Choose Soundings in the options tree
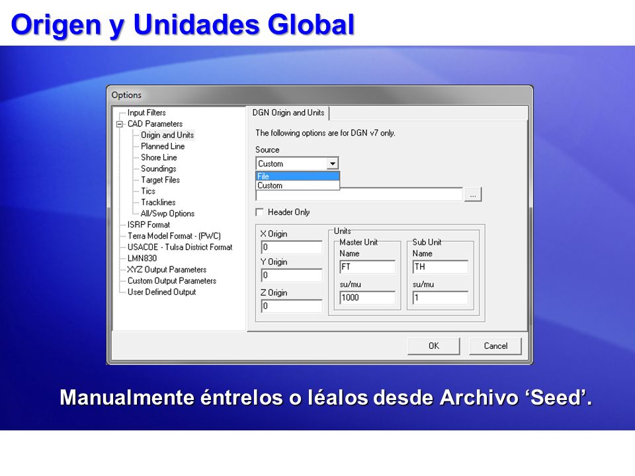This screenshot has height=476, width=635. coord(158,169)
